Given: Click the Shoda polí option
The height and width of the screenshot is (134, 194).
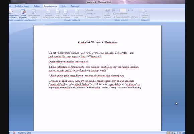Looking at the screenshot, I should 90,14.
